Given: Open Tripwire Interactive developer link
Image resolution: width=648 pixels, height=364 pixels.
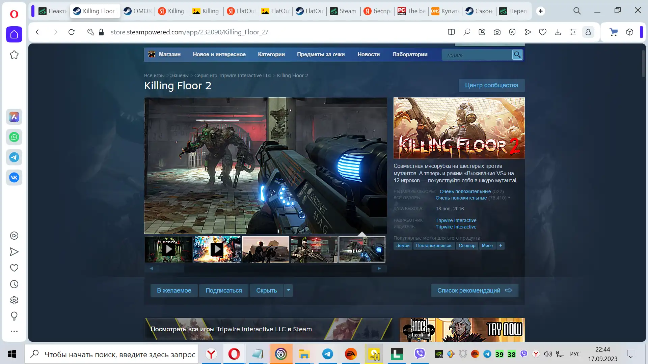Looking at the screenshot, I should [x=456, y=220].
